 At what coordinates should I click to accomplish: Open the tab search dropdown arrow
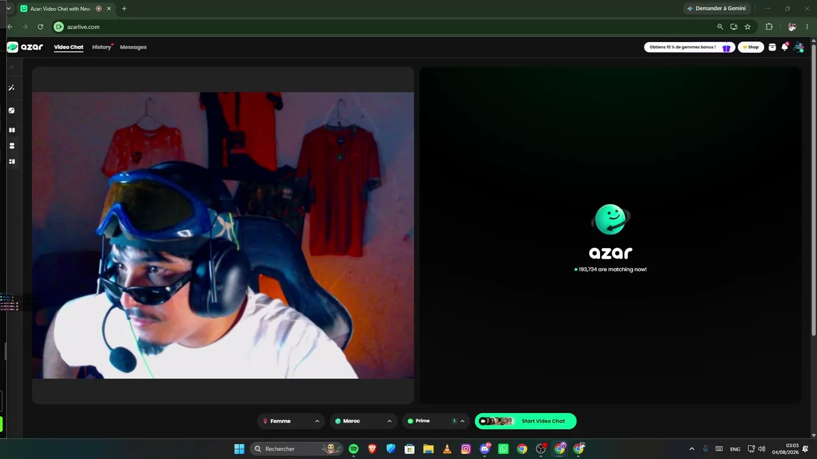point(8,9)
